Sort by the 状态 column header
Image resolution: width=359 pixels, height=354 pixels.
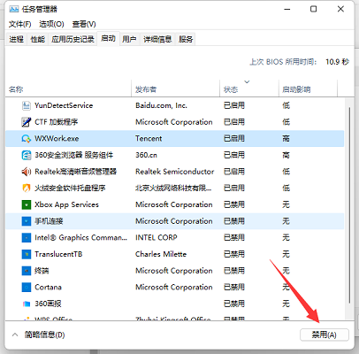click(249, 89)
